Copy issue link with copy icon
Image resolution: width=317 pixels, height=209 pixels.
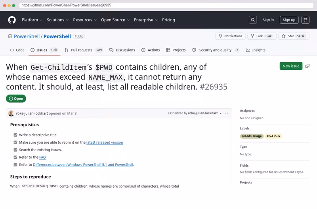pyautogui.click(x=307, y=66)
